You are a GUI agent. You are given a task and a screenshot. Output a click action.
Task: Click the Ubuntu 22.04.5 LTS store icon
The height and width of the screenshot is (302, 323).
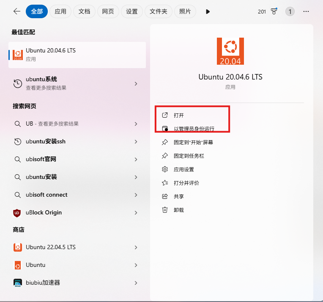tap(17, 247)
